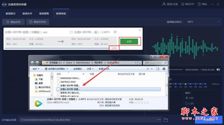Open the 组织 menu in Explorer
The width and height of the screenshot is (224, 125).
tap(36, 69)
